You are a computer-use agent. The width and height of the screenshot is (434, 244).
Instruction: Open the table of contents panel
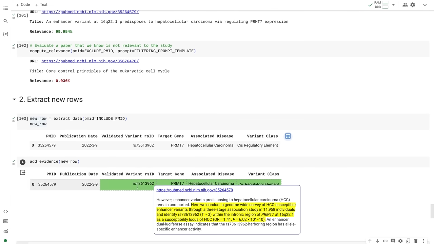tap(5, 8)
